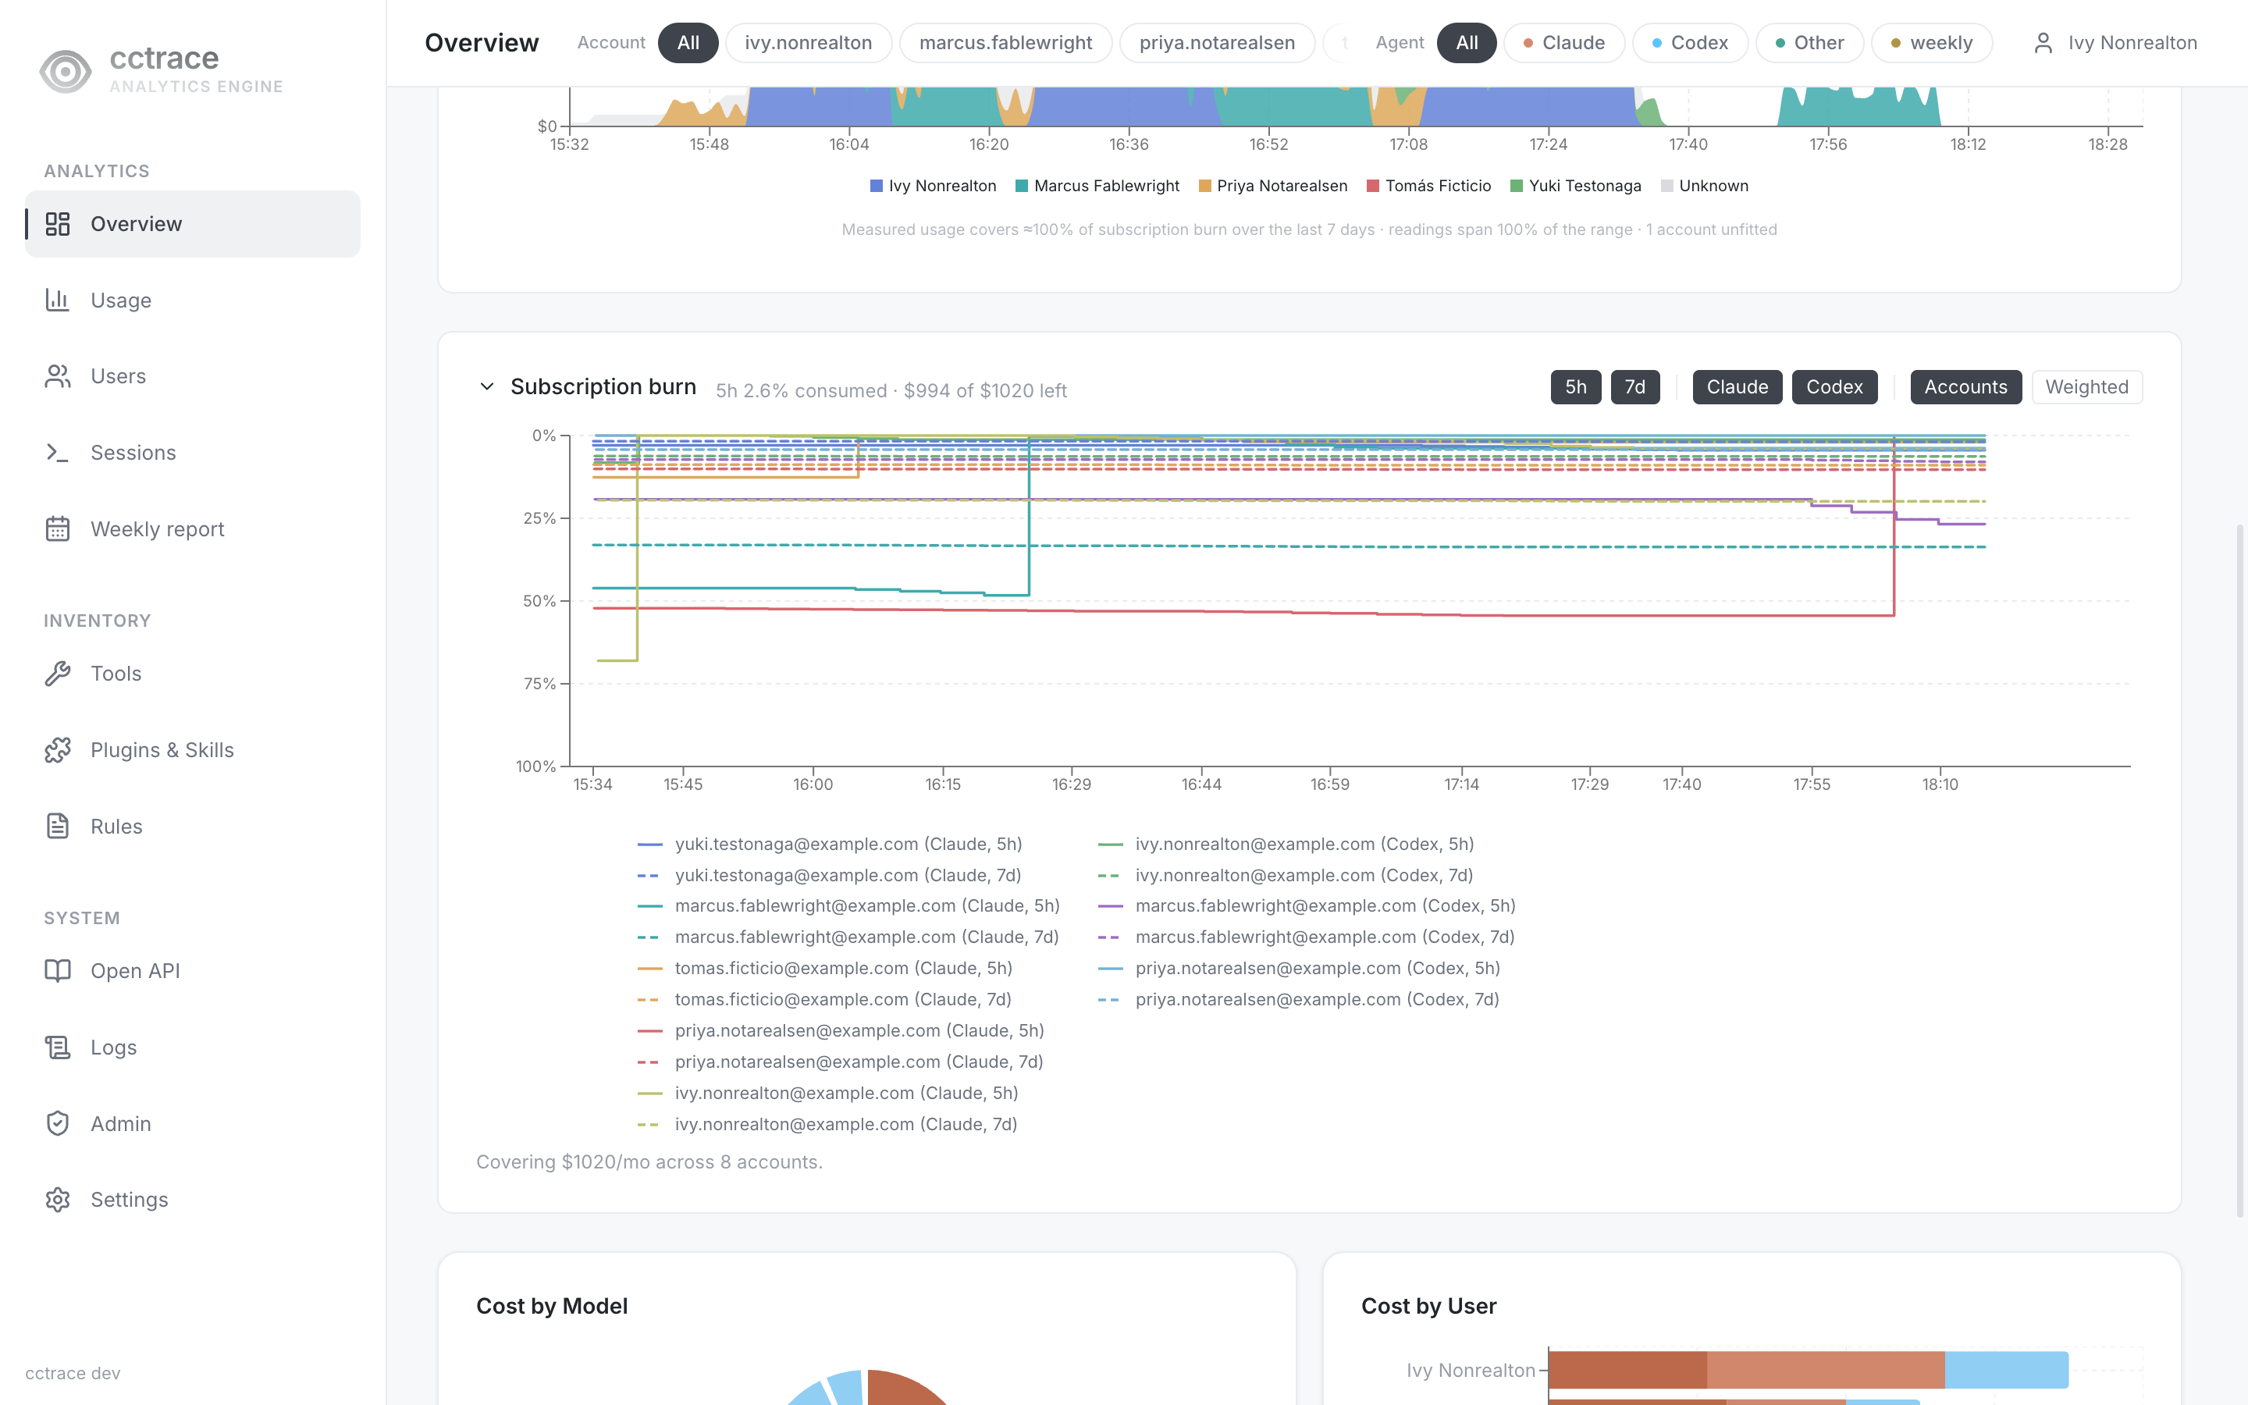Click legend entry marcus.fablewright (Codex, 7d)
Viewport: 2248px width, 1405px height.
(x=1306, y=937)
